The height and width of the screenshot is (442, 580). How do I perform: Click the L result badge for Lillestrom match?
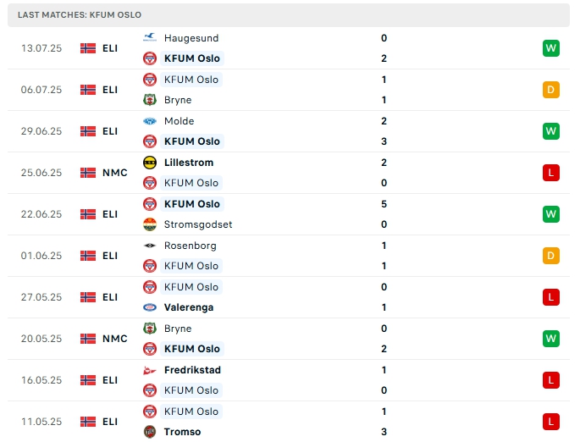click(x=551, y=173)
